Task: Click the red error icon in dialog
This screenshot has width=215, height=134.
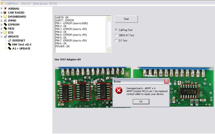Action: 119,90
